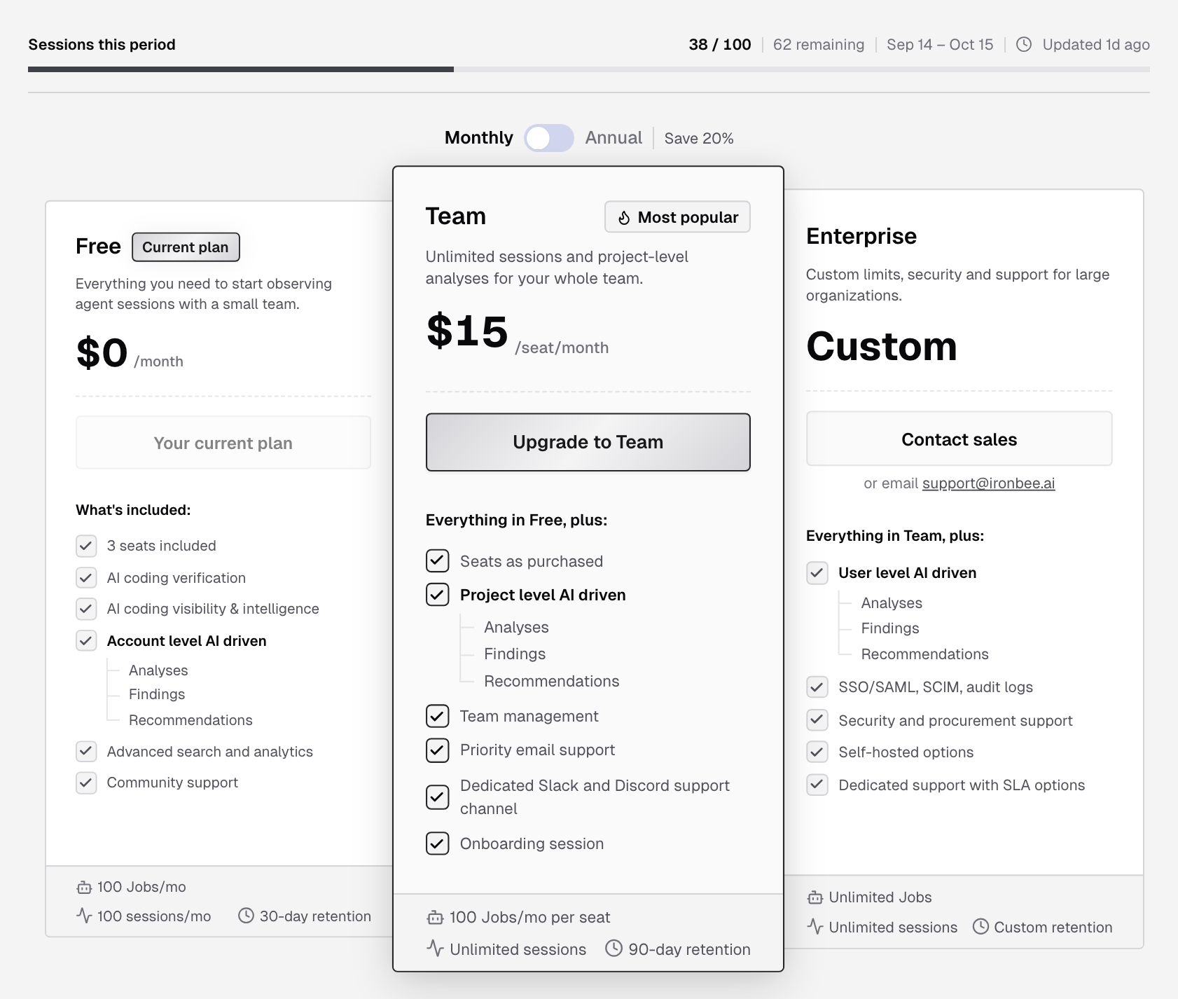Click the robot icon next to 100 Jobs/mo
The height and width of the screenshot is (999, 1178).
click(84, 888)
